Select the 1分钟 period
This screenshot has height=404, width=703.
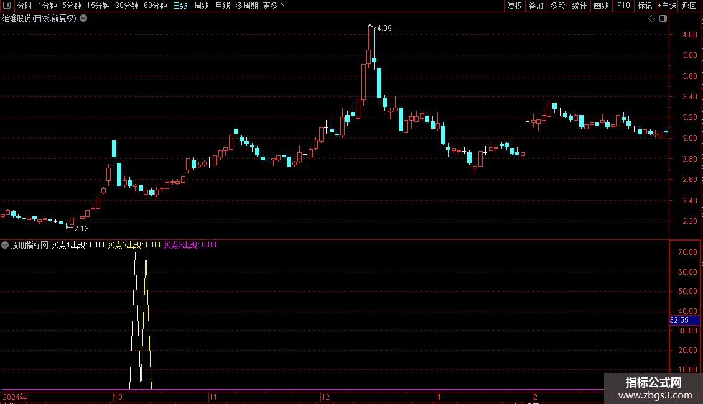47,6
